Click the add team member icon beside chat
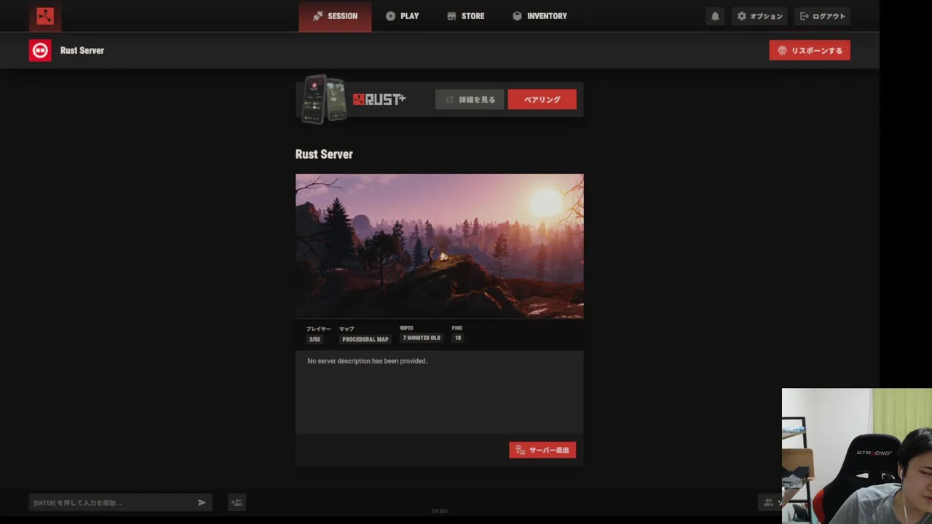The image size is (932, 524). (237, 502)
